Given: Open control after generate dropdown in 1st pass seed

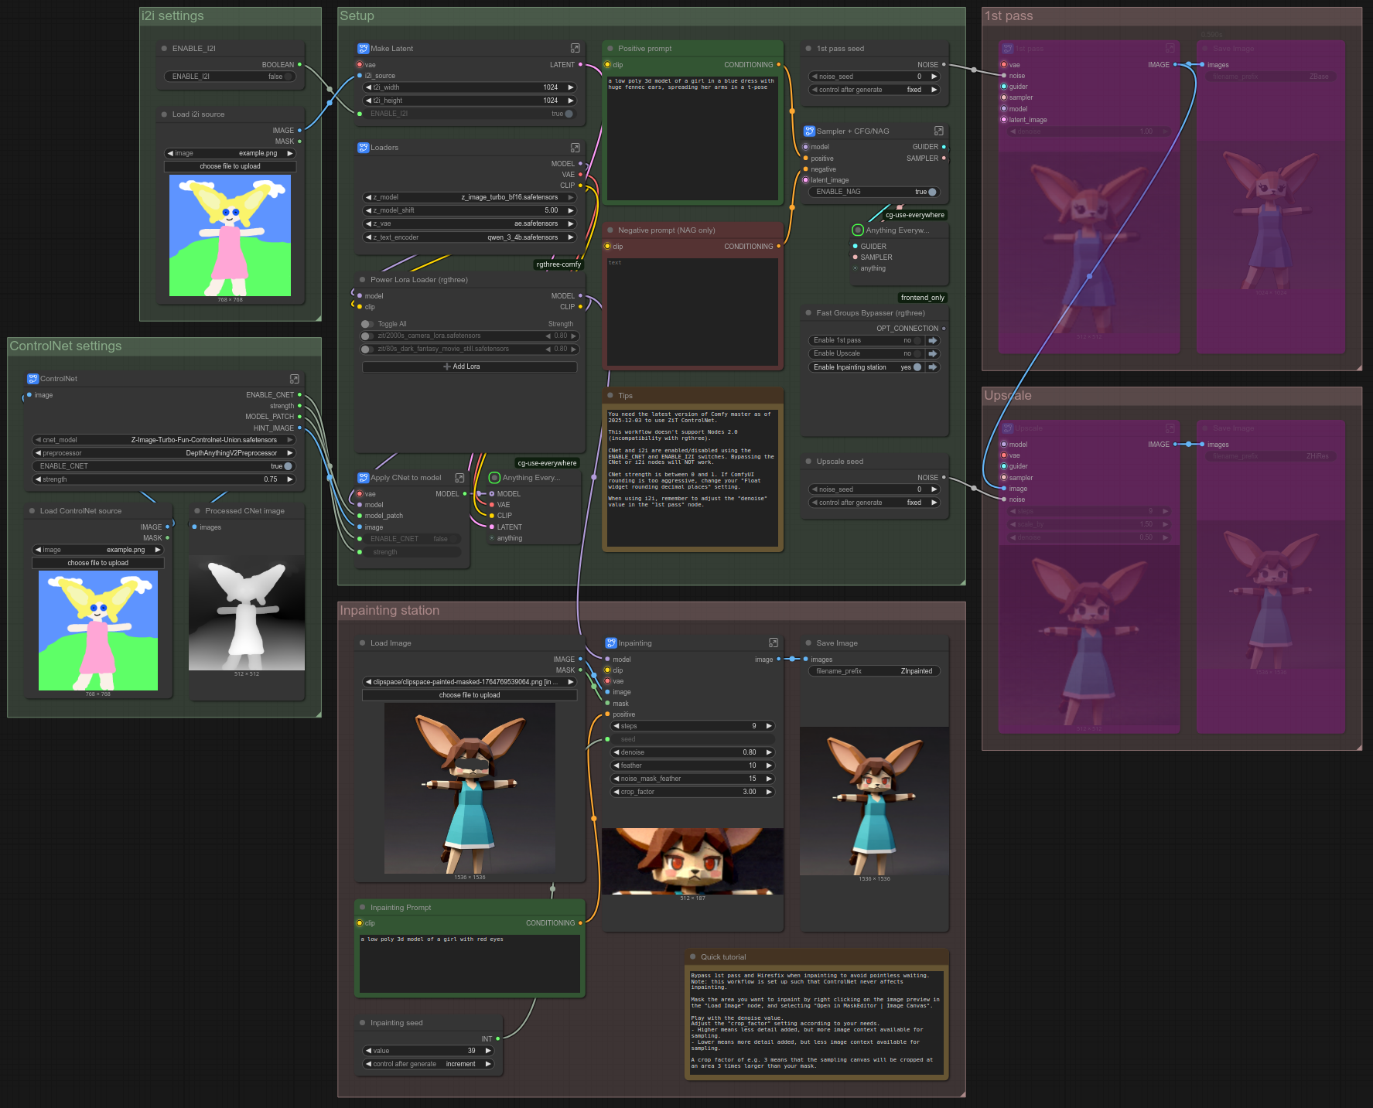Looking at the screenshot, I should coord(874,90).
